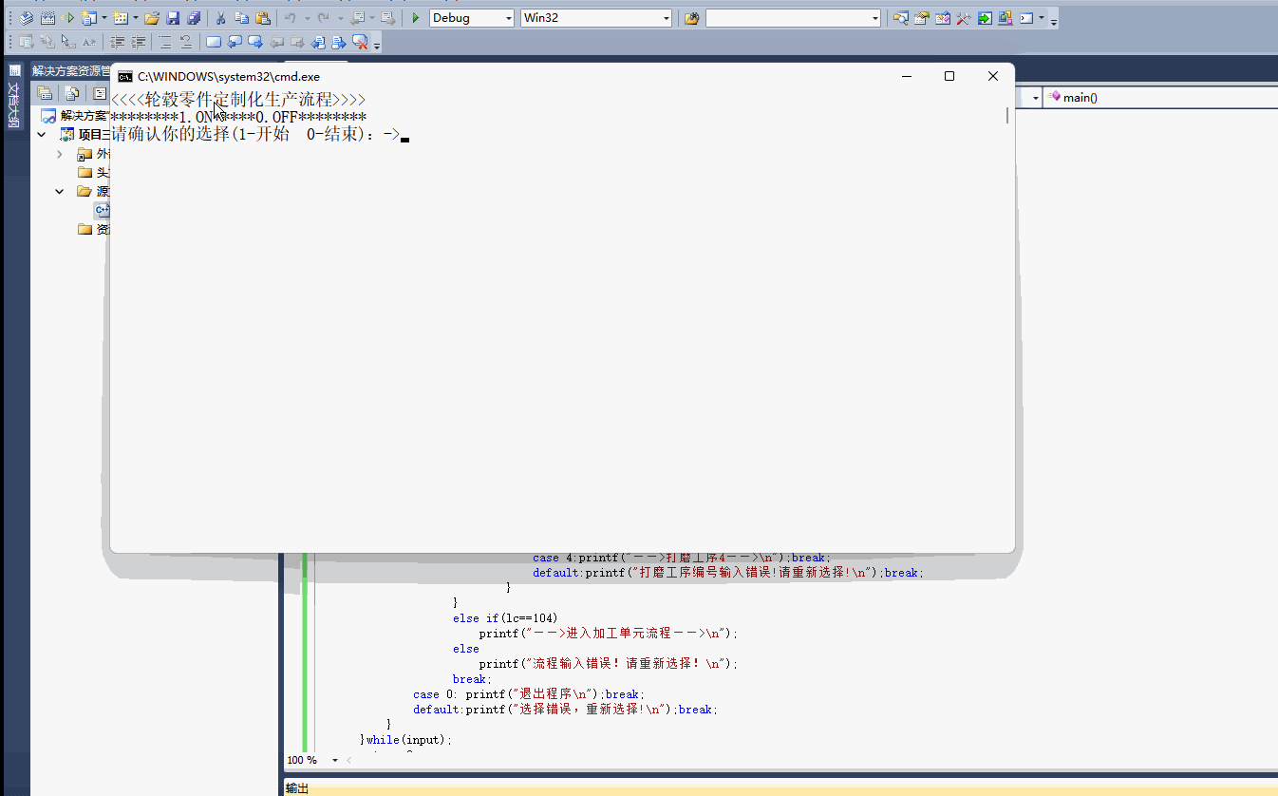Screen dimensions: 1278x796
Task: Open the 文档大纲 side tab
Action: pos(13,97)
